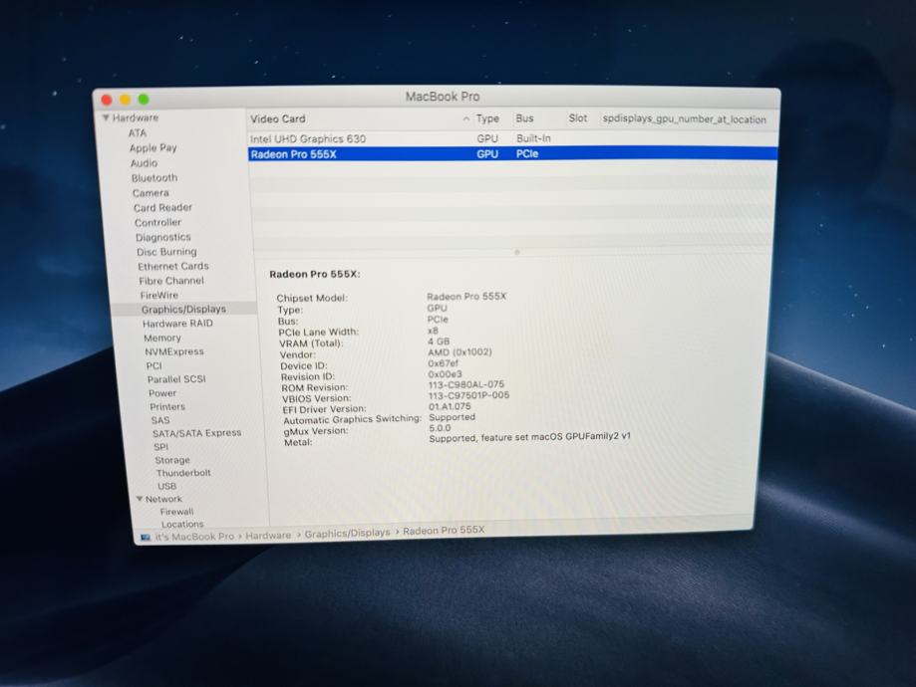Click the Video Card sort arrow

[465, 118]
